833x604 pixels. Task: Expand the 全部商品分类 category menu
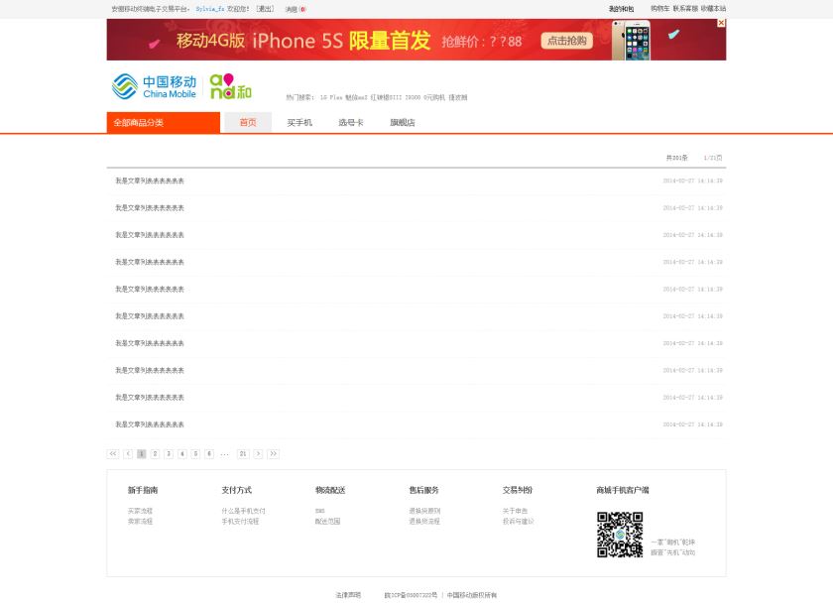[x=163, y=122]
